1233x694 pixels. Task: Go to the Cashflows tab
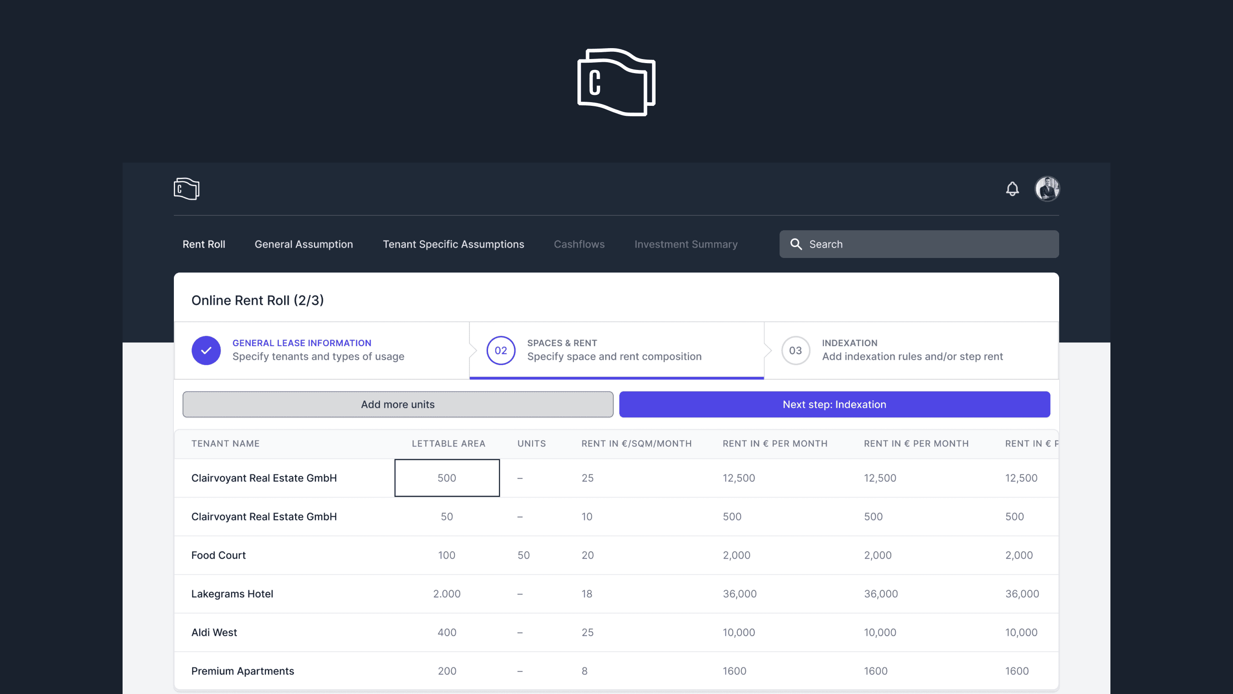tap(579, 244)
